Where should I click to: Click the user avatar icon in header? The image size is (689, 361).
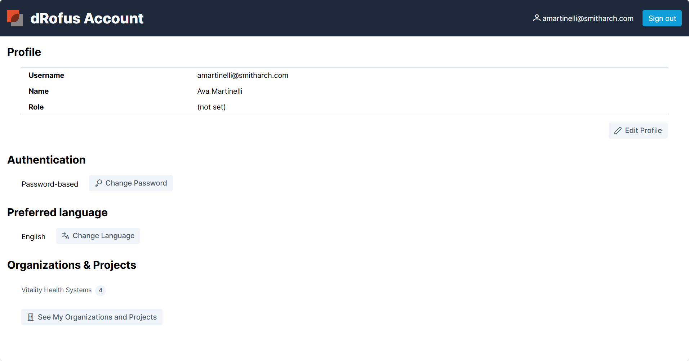click(537, 18)
